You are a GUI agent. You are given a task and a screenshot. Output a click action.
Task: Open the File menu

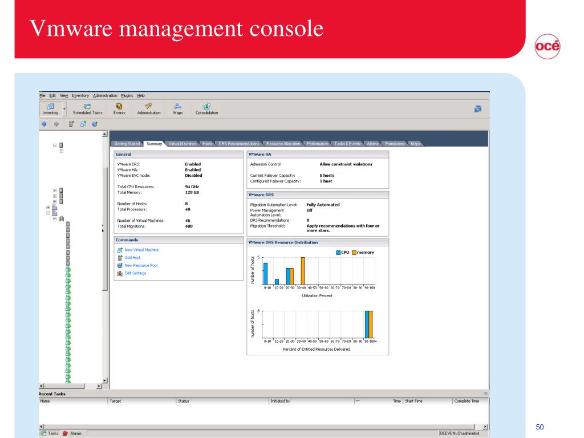click(42, 96)
